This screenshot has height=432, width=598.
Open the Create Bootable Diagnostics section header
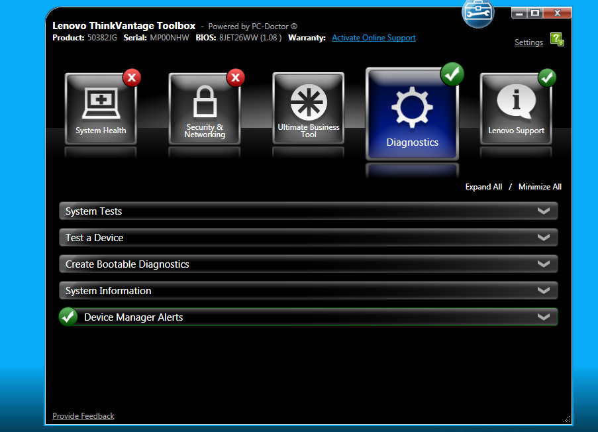(x=309, y=264)
